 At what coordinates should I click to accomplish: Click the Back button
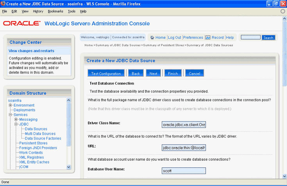pyautogui.click(x=136, y=73)
